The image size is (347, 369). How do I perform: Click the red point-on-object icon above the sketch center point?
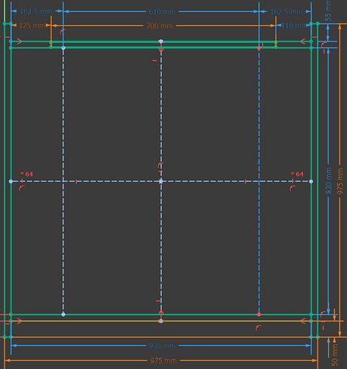tap(160, 165)
